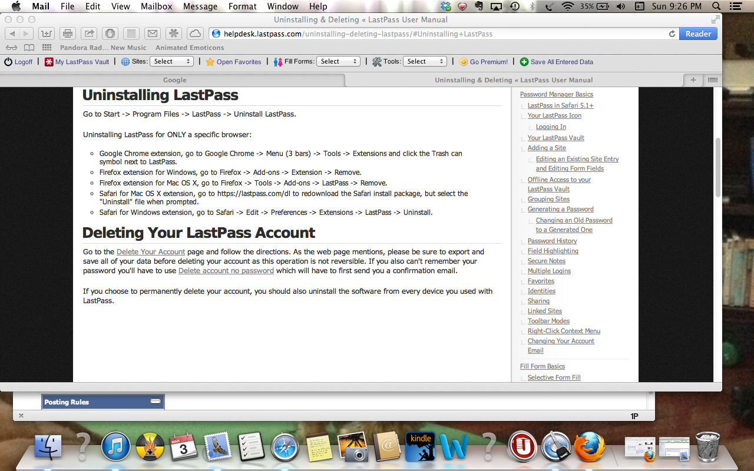Open Your LastPass Vault sidebar link
This screenshot has width=754, height=471.
(555, 138)
